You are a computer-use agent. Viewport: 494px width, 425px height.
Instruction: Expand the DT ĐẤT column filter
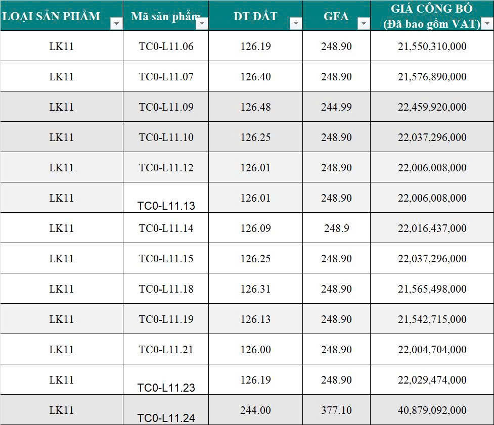point(296,24)
